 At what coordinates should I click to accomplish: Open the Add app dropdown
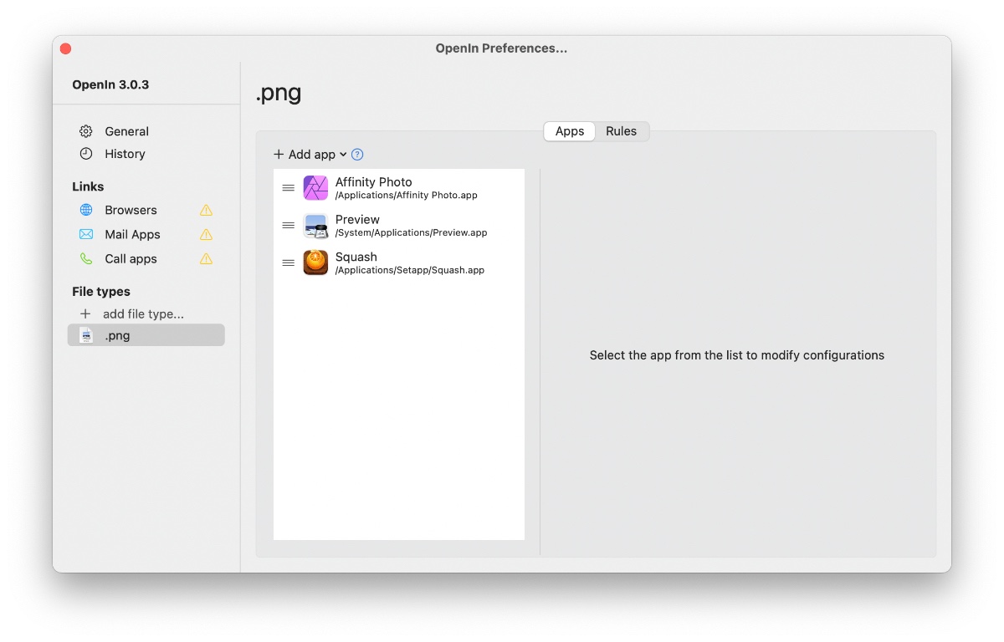coord(310,154)
